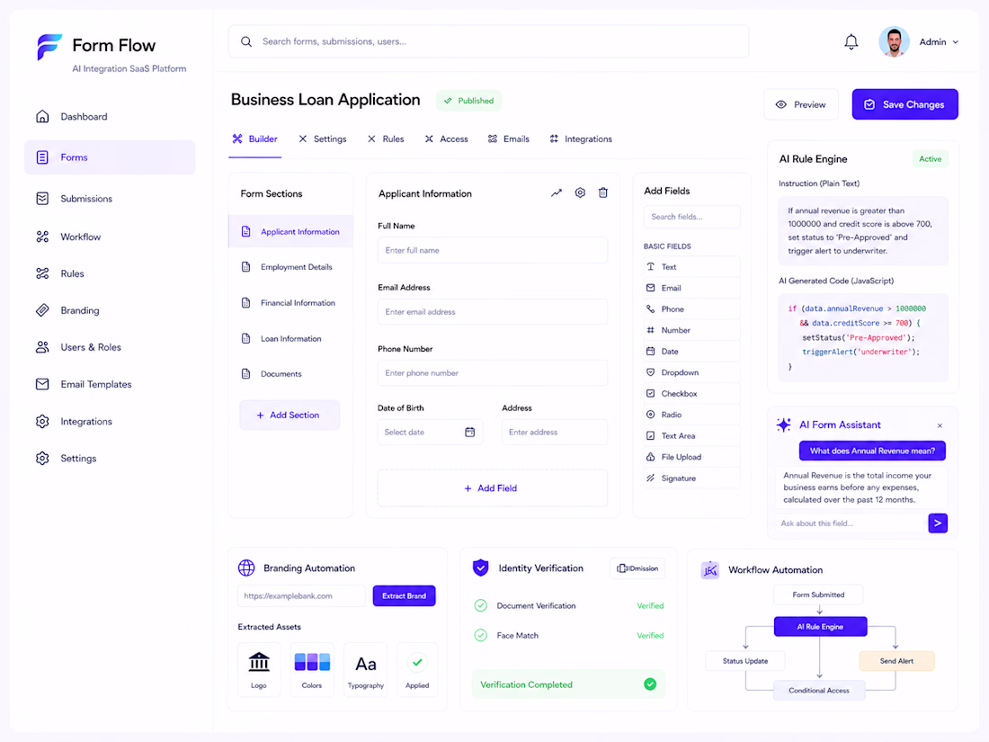Screen dimensions: 989x742
Task: Send the AI assistant message arrow button
Action: coord(938,523)
